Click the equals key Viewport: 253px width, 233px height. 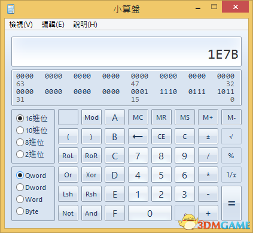231,203
